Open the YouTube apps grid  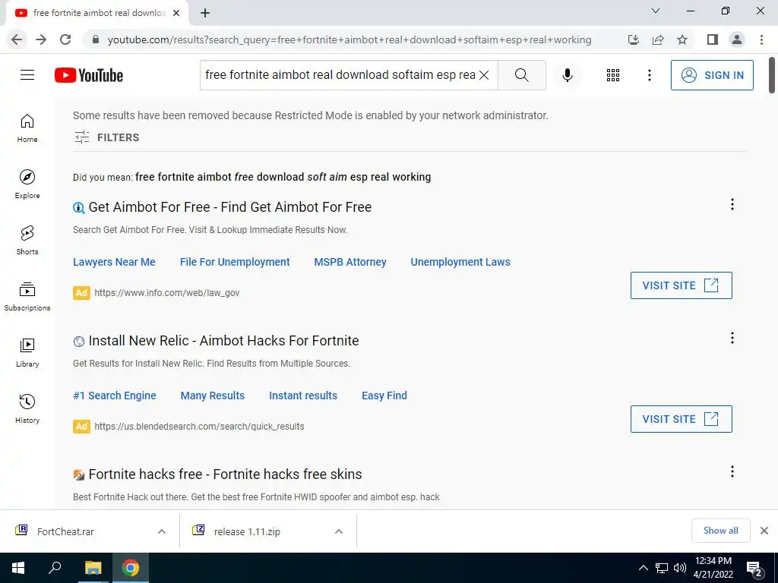tap(613, 75)
